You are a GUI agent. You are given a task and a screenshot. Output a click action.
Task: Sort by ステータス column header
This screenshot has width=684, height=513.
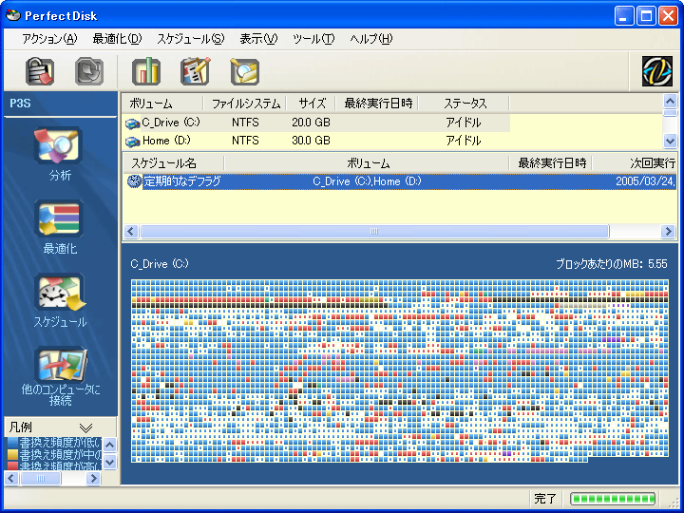pyautogui.click(x=465, y=104)
